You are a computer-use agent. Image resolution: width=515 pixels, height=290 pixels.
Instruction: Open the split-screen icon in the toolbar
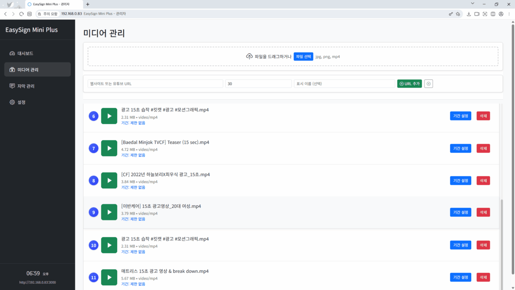[493, 14]
